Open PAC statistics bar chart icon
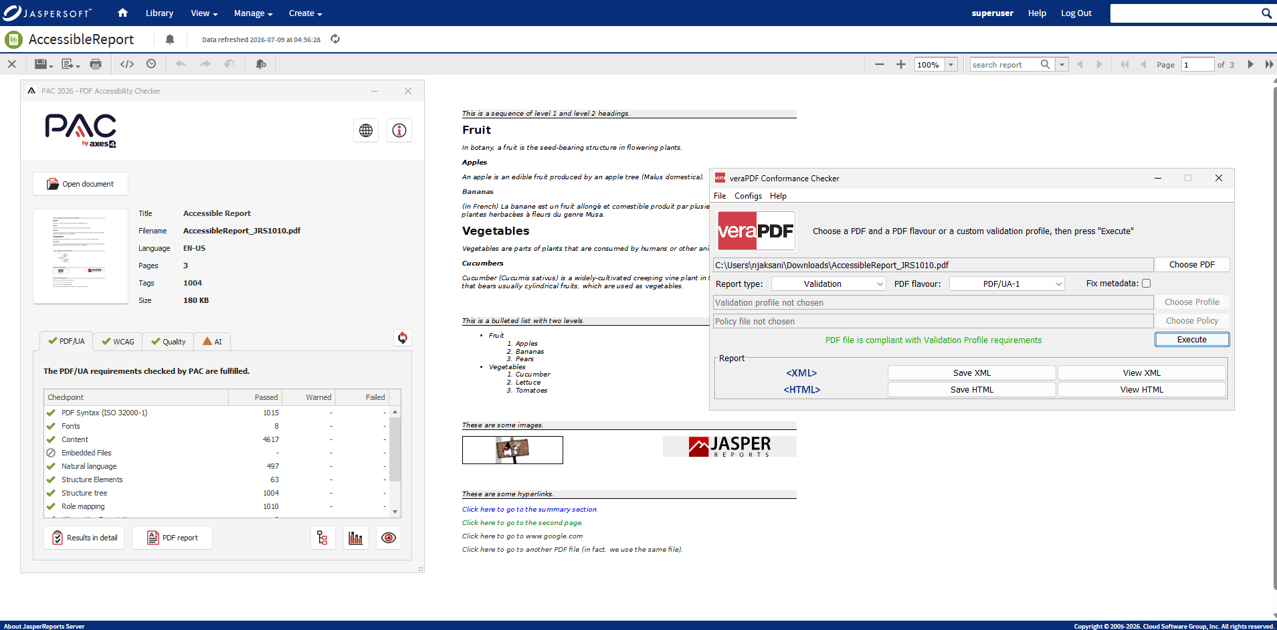Image resolution: width=1277 pixels, height=630 pixels. 356,538
